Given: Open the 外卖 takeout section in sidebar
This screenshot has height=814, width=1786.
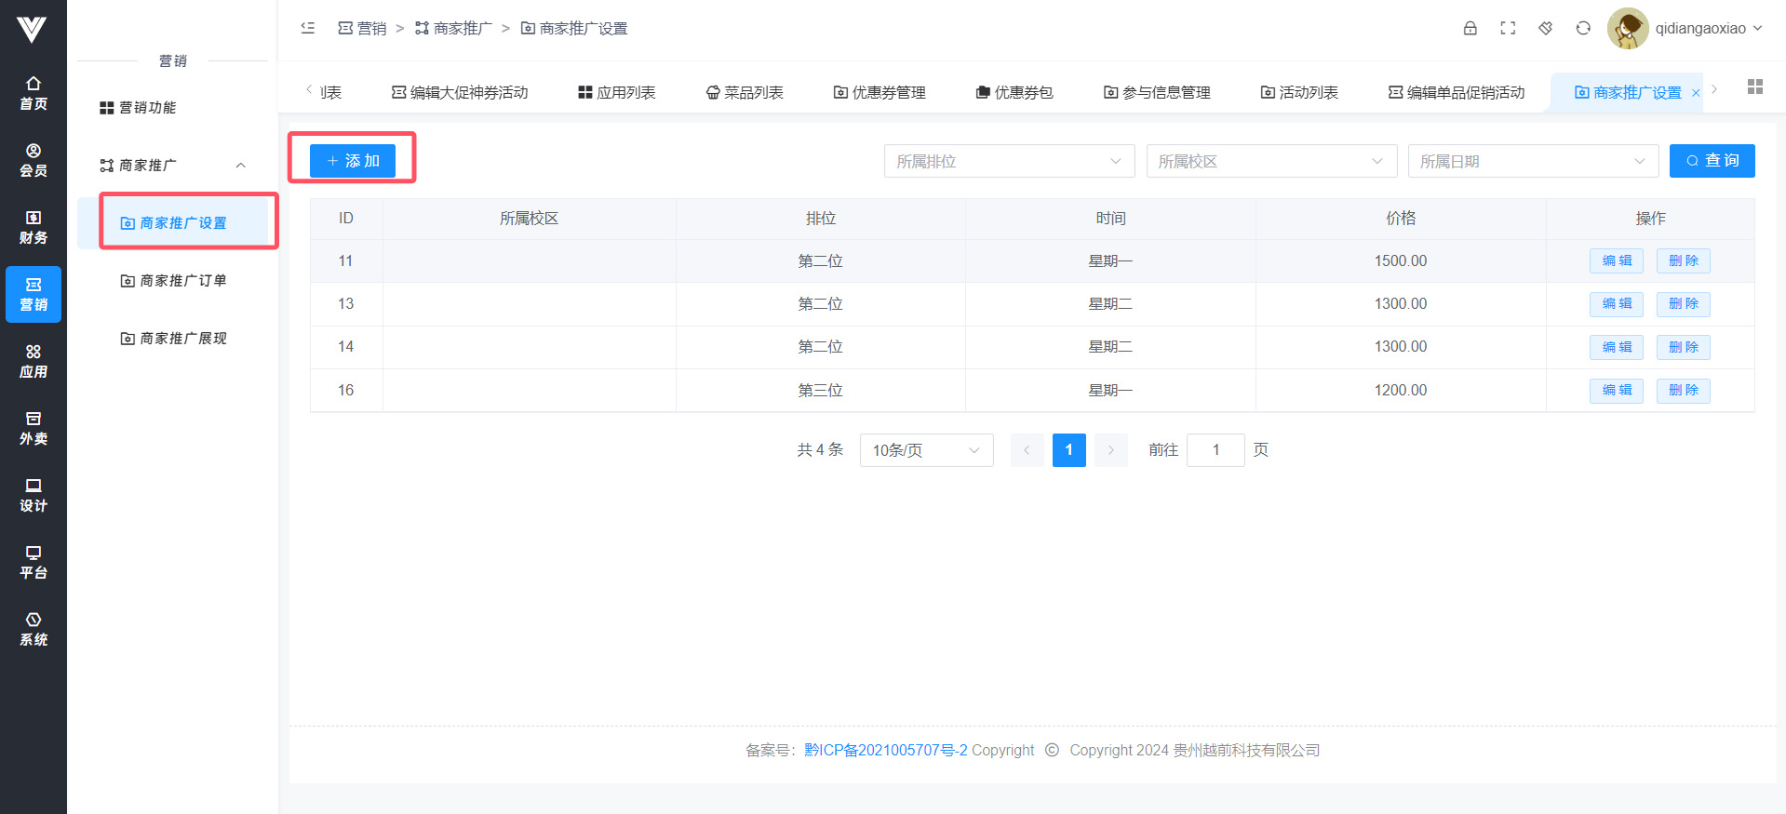Looking at the screenshot, I should pos(34,428).
